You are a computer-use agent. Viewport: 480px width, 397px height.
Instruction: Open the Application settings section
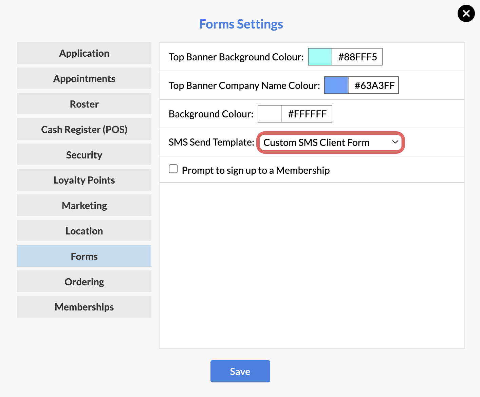tap(84, 53)
